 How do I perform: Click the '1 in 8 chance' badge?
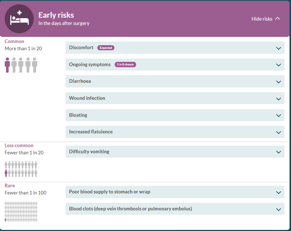coord(125,64)
